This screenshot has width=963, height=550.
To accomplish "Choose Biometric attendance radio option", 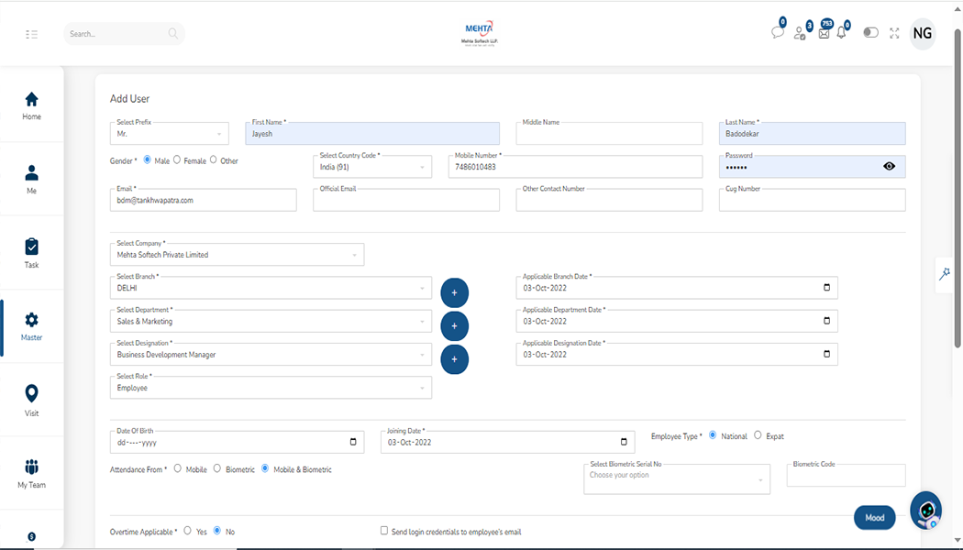I will (217, 468).
